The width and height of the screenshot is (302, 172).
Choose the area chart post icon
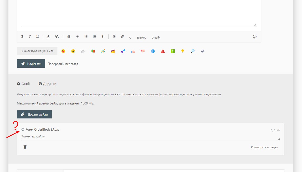pos(113,51)
